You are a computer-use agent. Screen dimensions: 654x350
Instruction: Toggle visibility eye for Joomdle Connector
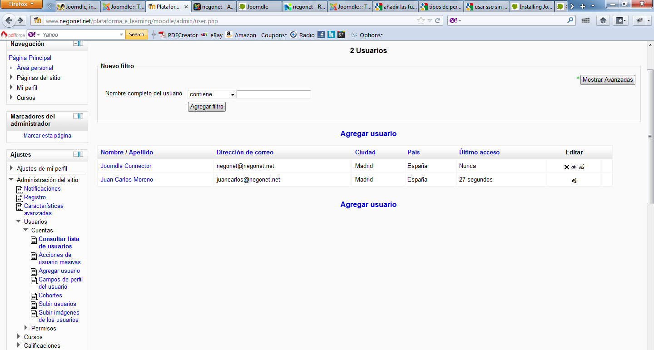574,167
